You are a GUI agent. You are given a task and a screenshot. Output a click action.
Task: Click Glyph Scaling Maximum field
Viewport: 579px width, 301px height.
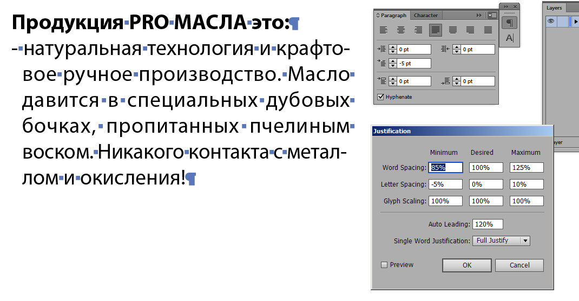527,201
